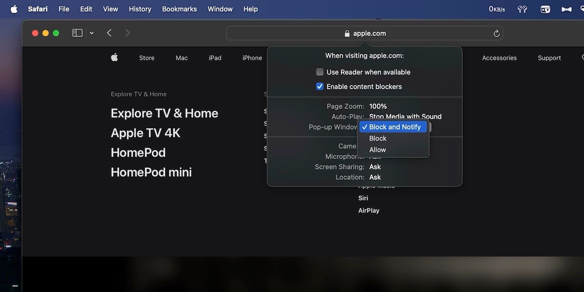Click the padlock icon in the address bar

pos(347,33)
